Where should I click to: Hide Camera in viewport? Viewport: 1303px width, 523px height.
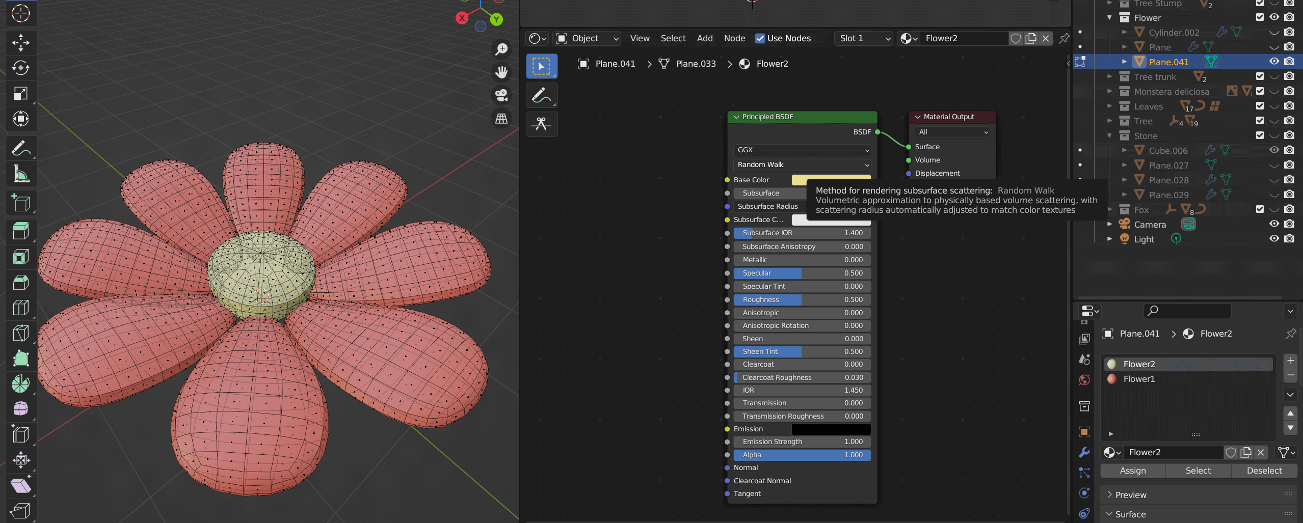pos(1274,224)
